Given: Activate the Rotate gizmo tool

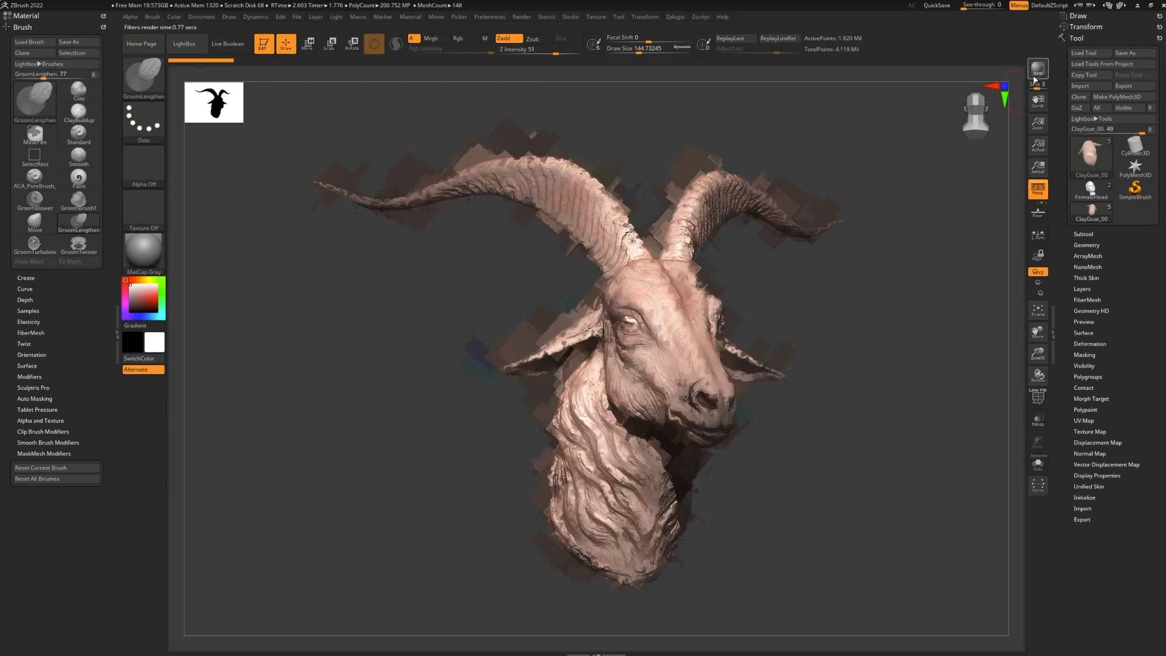Looking at the screenshot, I should click(352, 43).
